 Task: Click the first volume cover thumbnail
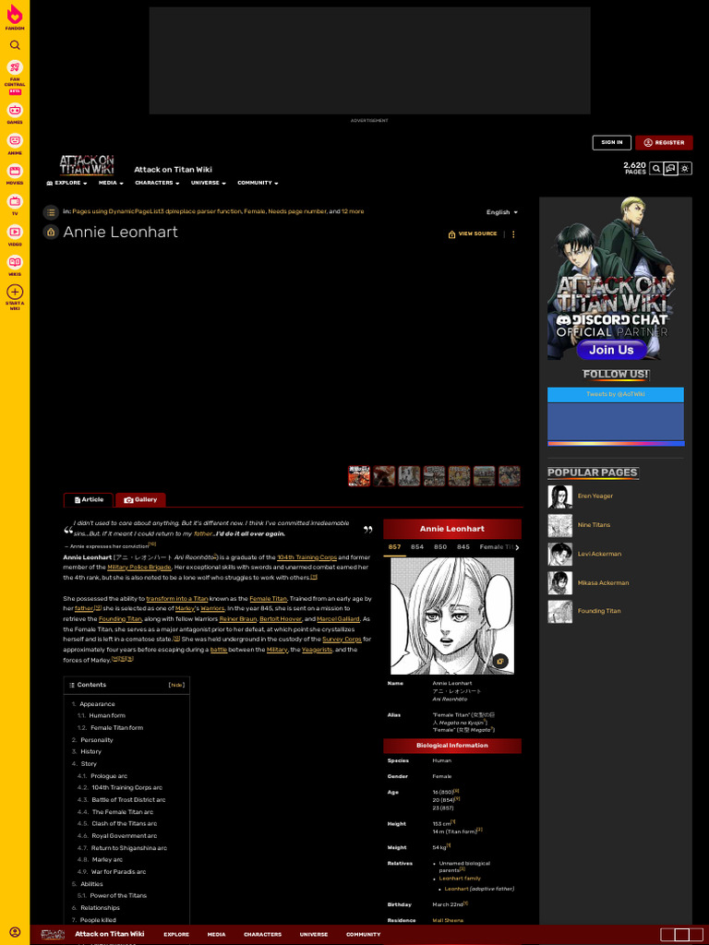pyautogui.click(x=359, y=476)
